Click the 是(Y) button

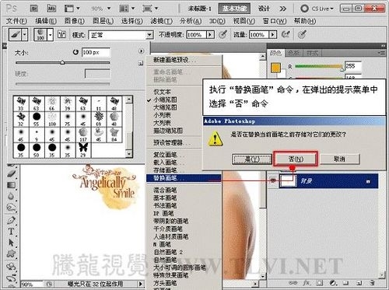(x=252, y=159)
